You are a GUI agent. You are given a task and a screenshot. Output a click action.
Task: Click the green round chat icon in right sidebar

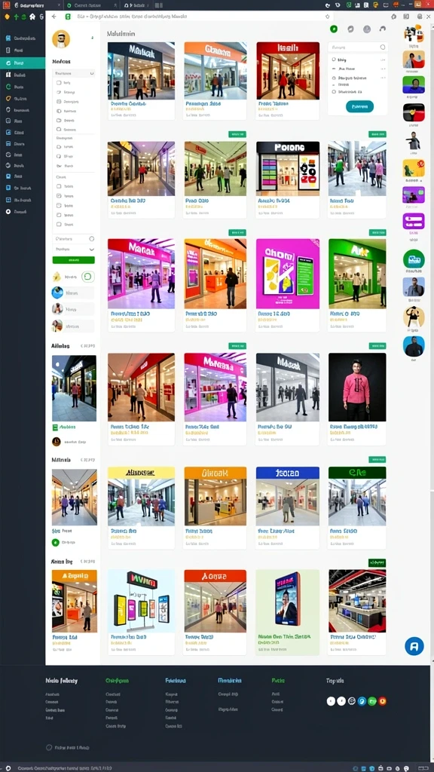tap(414, 259)
